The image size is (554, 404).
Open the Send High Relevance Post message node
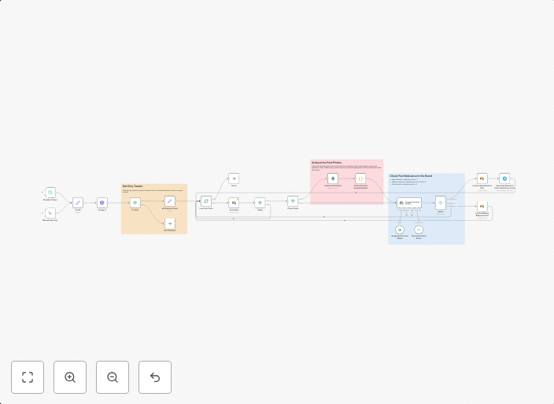click(x=504, y=178)
